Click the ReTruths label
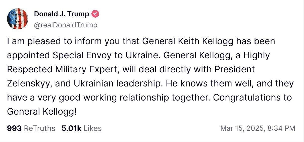 click(x=39, y=128)
